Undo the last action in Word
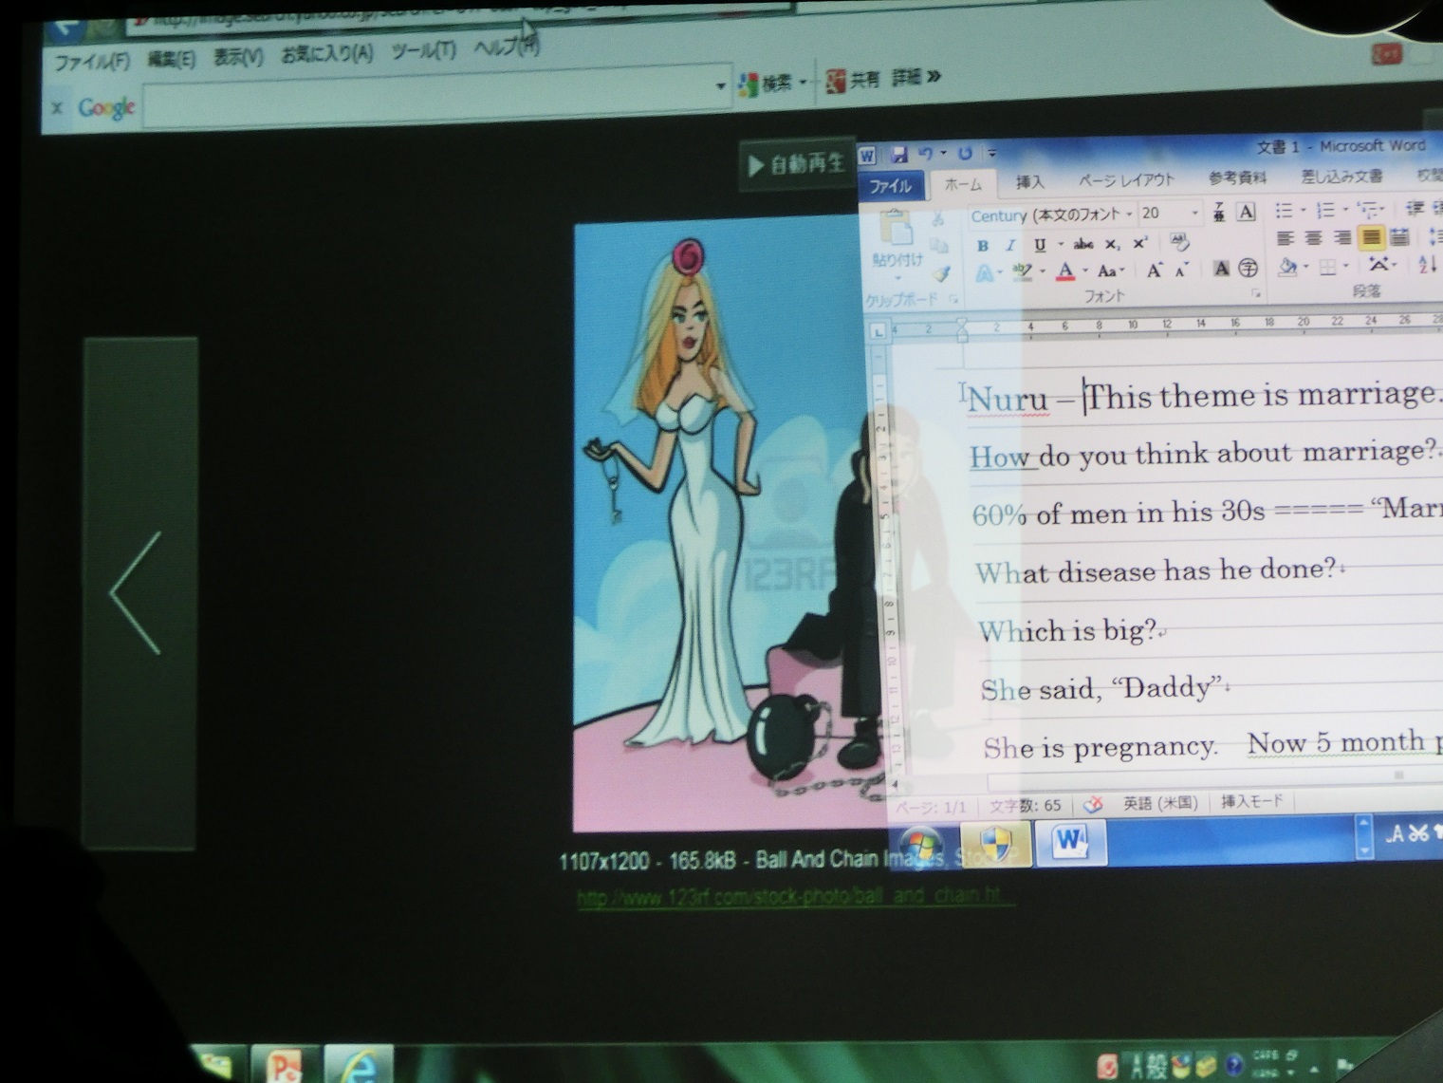Screen dimensions: 1443x1083 click(925, 153)
